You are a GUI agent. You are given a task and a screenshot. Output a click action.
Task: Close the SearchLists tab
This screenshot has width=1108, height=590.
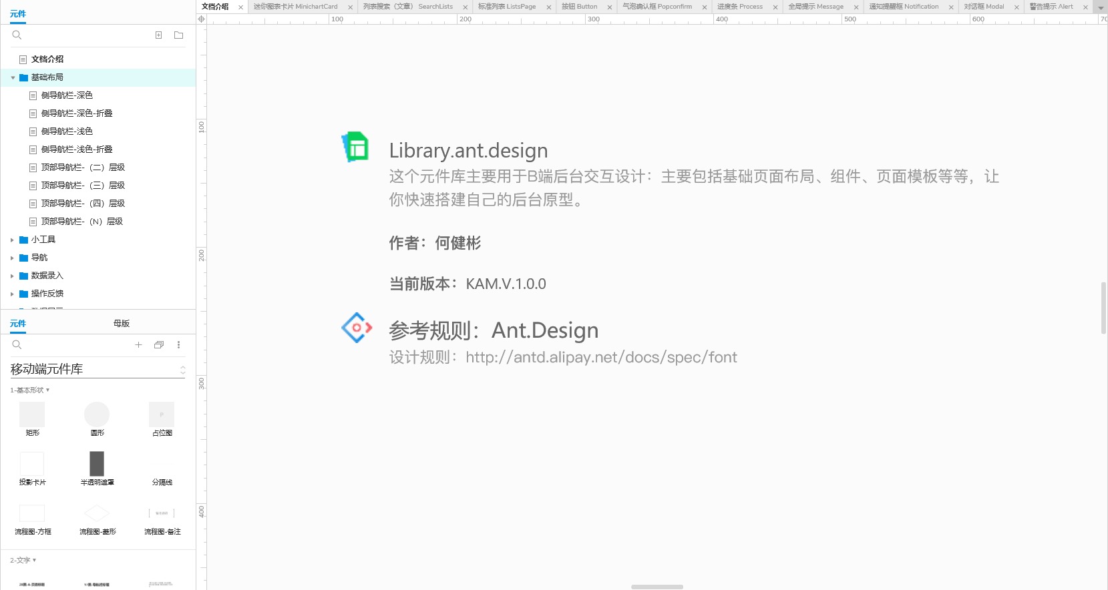click(x=465, y=7)
